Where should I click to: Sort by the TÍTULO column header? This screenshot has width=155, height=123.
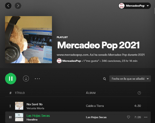[x=20, y=93]
